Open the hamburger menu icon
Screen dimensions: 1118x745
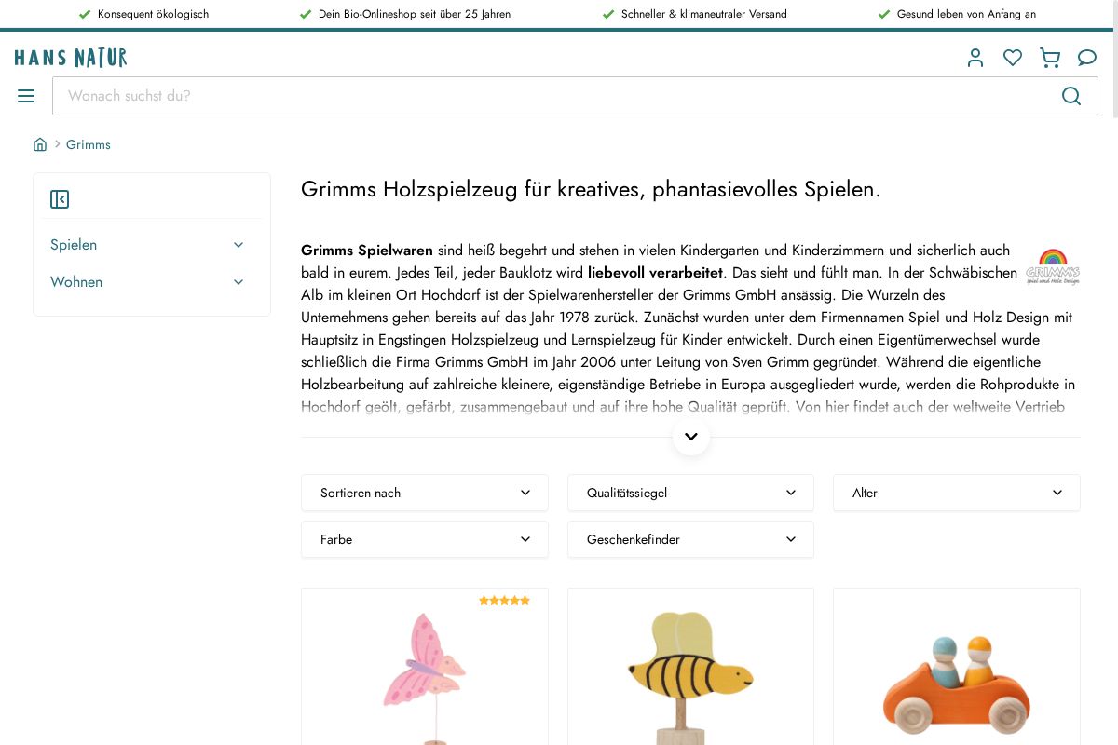click(26, 96)
